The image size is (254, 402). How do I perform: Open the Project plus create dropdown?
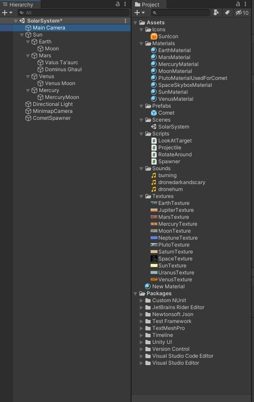click(x=139, y=12)
